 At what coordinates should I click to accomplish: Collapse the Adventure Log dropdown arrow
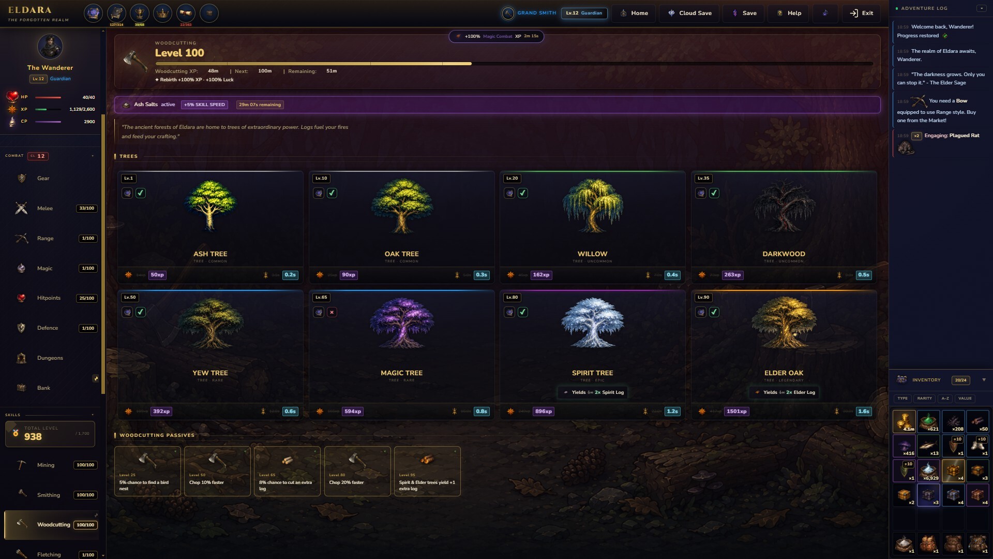[981, 8]
